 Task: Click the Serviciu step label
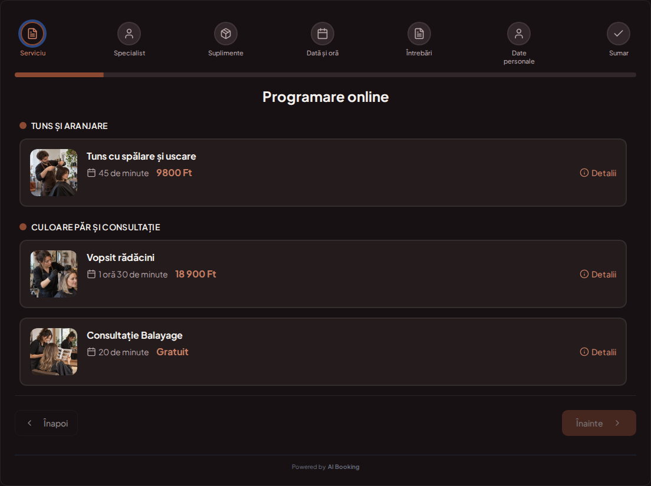click(33, 53)
